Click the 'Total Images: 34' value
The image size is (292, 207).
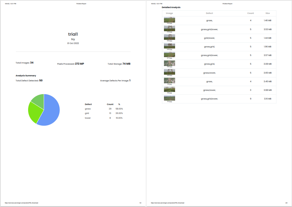tap(24, 63)
